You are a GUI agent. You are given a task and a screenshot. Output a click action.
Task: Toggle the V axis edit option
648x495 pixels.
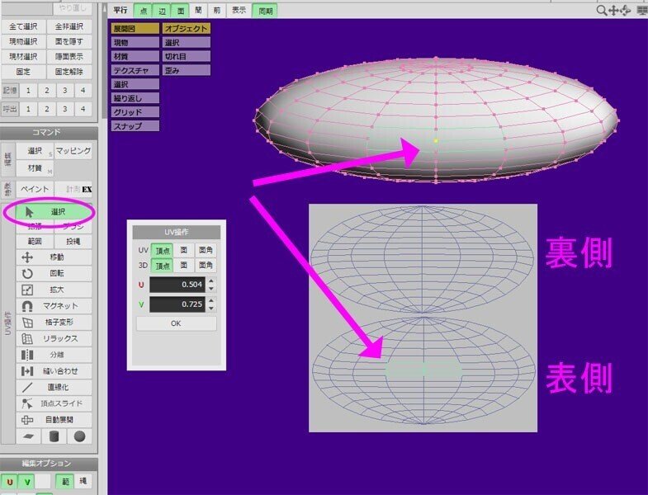[x=27, y=481]
